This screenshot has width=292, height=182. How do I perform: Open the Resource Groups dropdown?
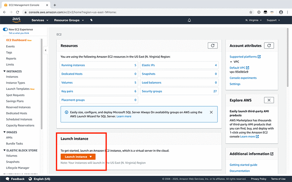pyautogui.click(x=69, y=20)
